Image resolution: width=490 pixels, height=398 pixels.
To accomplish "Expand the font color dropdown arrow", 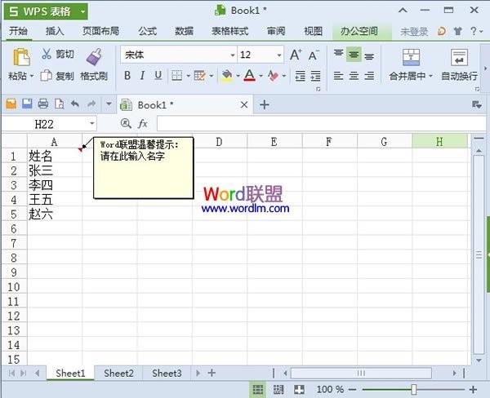I will point(261,76).
